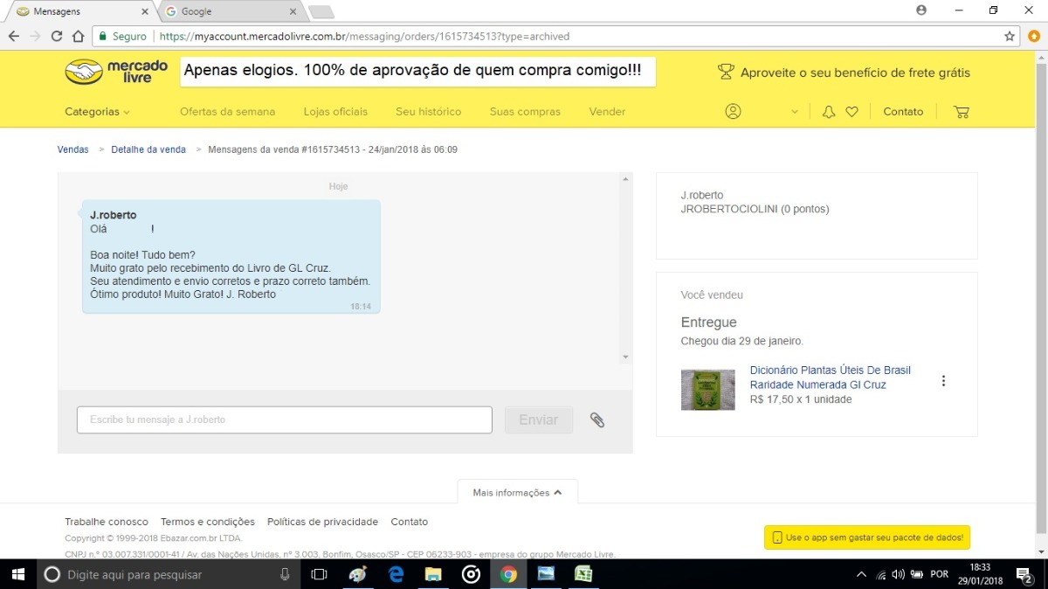
Task: Click the product book thumbnail
Action: coord(707,390)
